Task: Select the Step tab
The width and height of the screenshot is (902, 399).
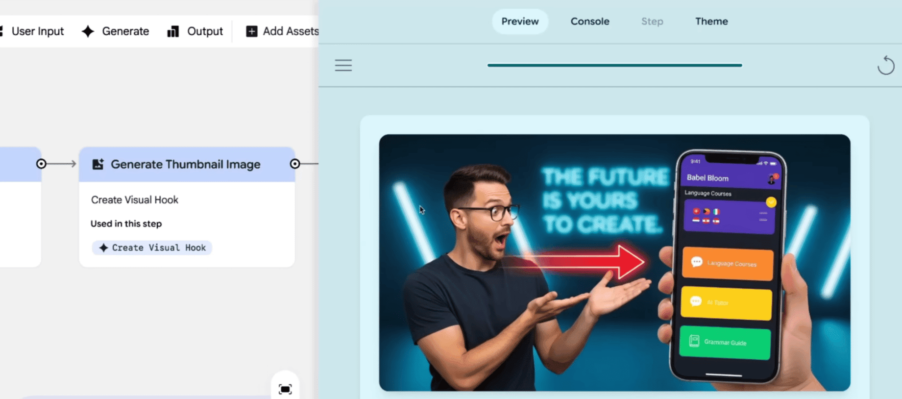Action: [x=652, y=22]
